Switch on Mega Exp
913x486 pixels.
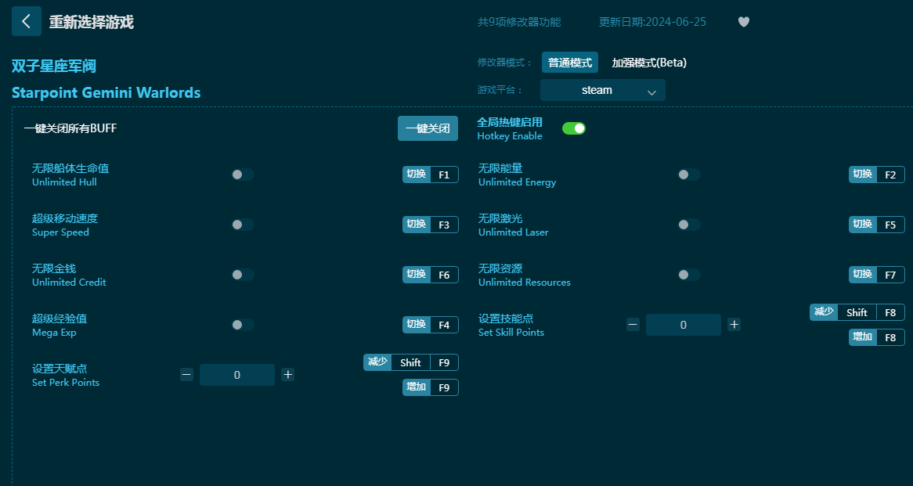(242, 325)
